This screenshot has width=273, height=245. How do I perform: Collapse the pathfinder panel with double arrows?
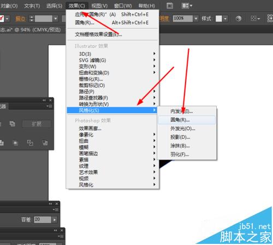point(44,100)
